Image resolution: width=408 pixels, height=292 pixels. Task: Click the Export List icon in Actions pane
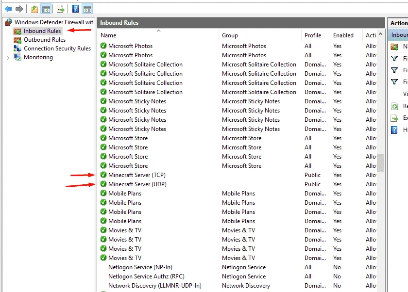point(394,118)
